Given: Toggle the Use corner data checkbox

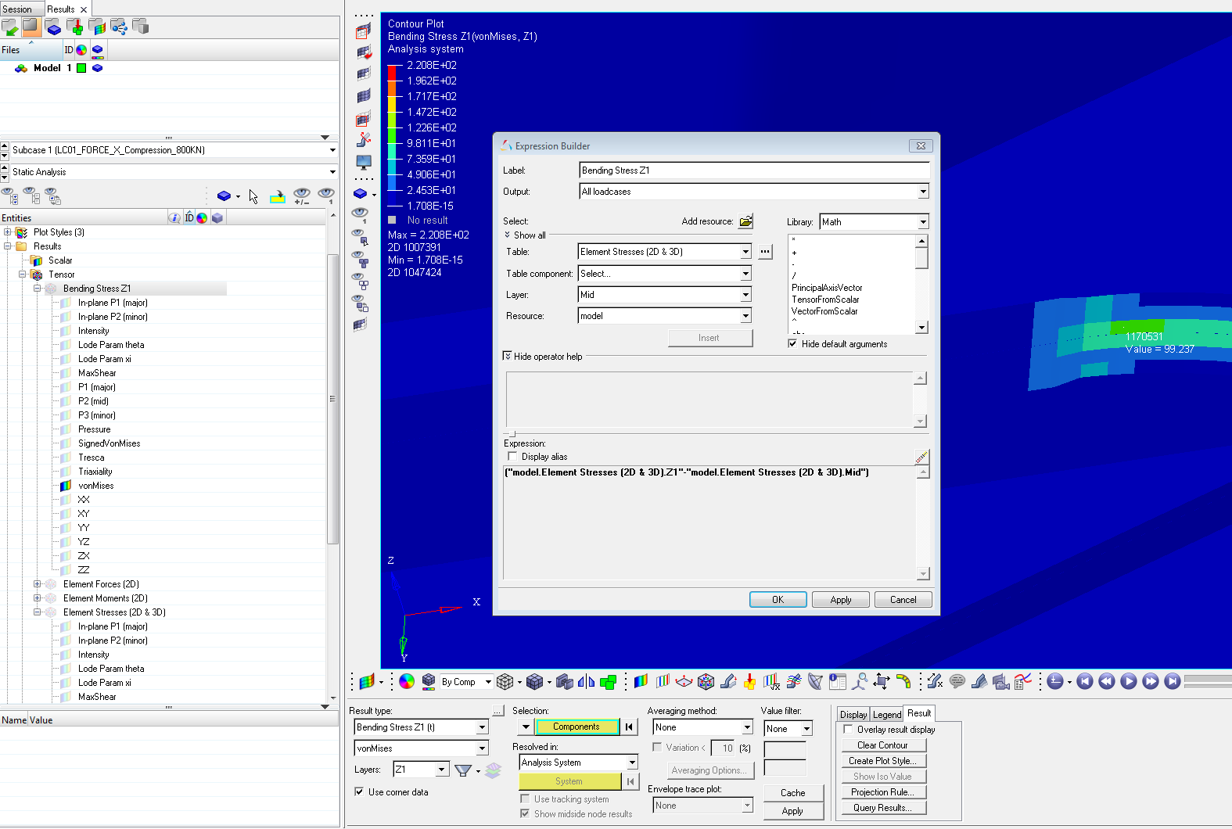Looking at the screenshot, I should (x=359, y=792).
